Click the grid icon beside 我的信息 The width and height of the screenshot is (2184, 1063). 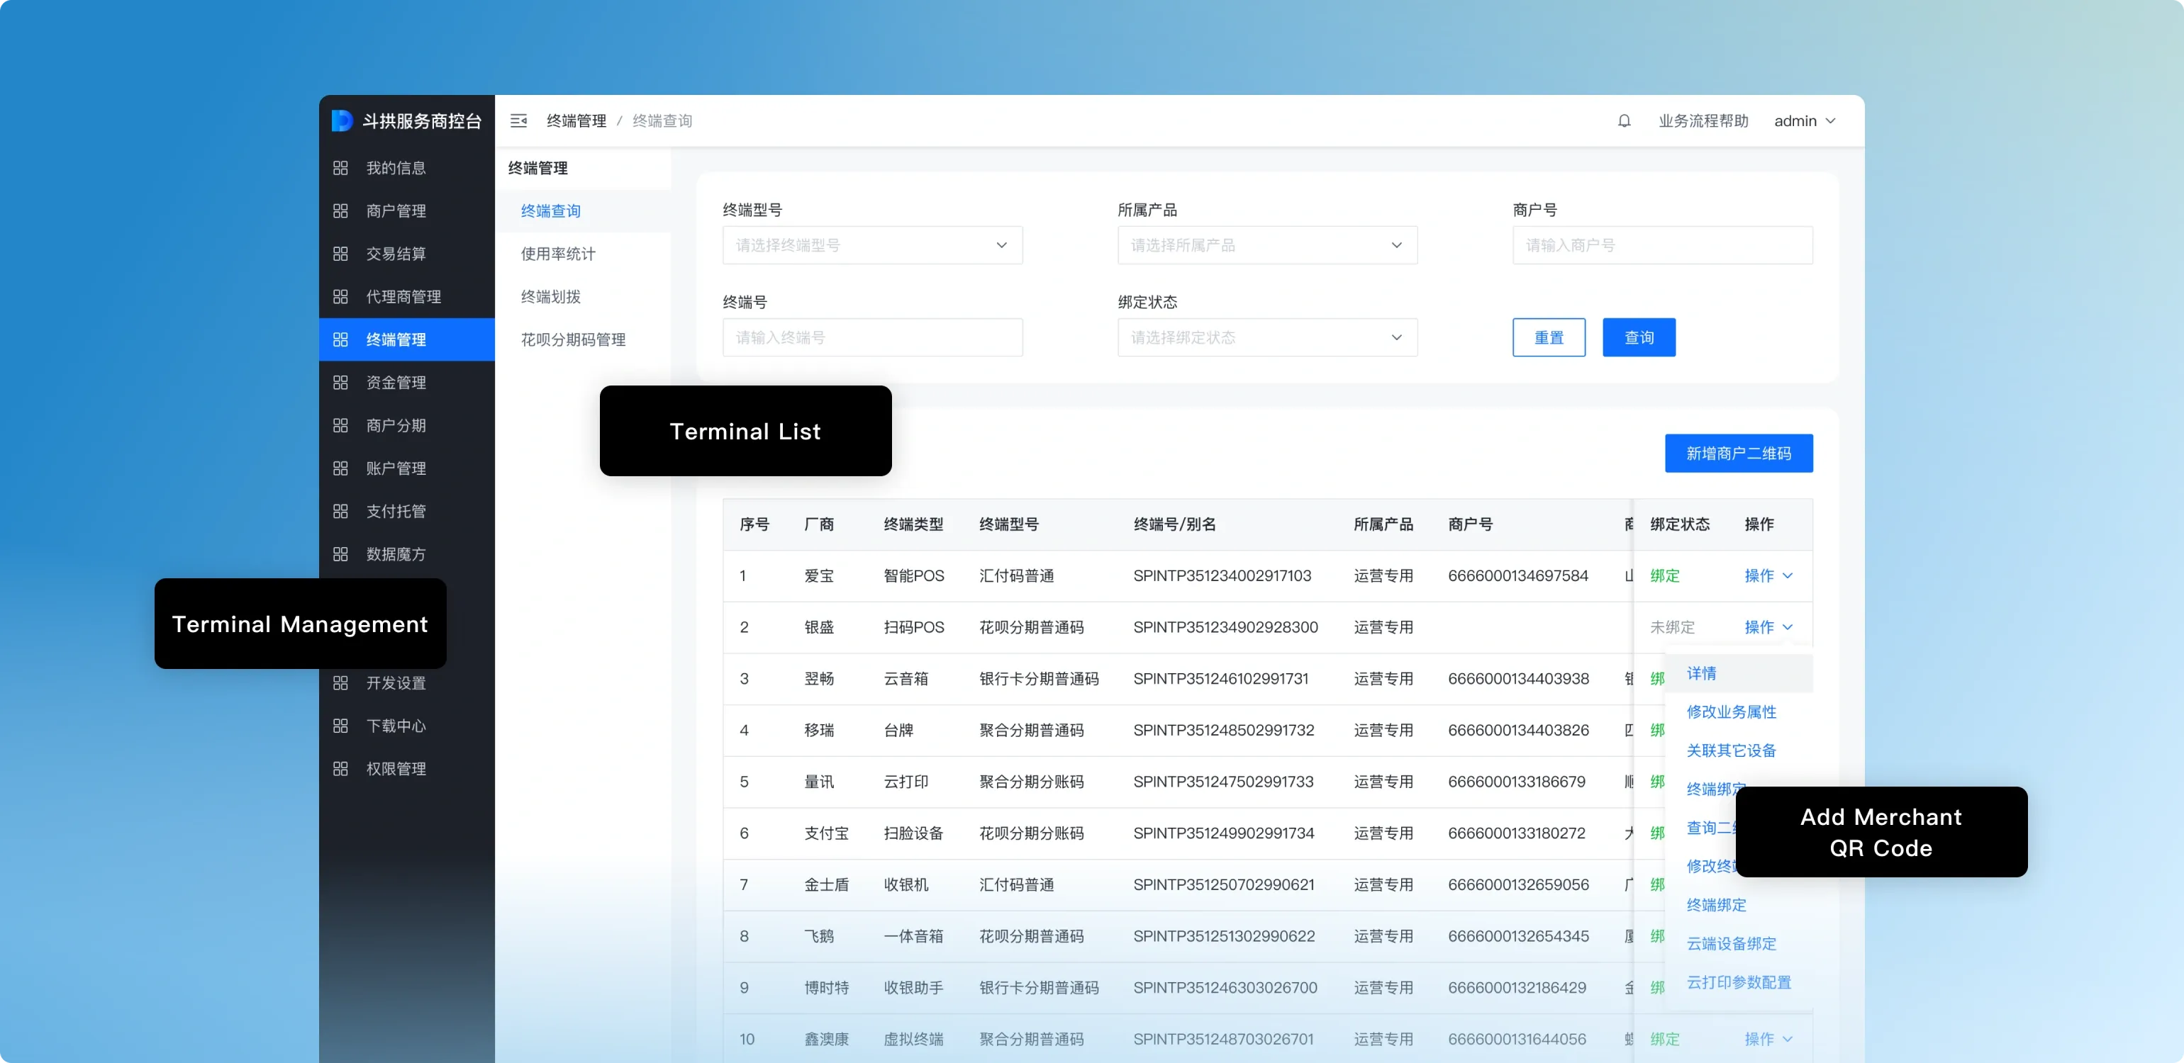341,168
